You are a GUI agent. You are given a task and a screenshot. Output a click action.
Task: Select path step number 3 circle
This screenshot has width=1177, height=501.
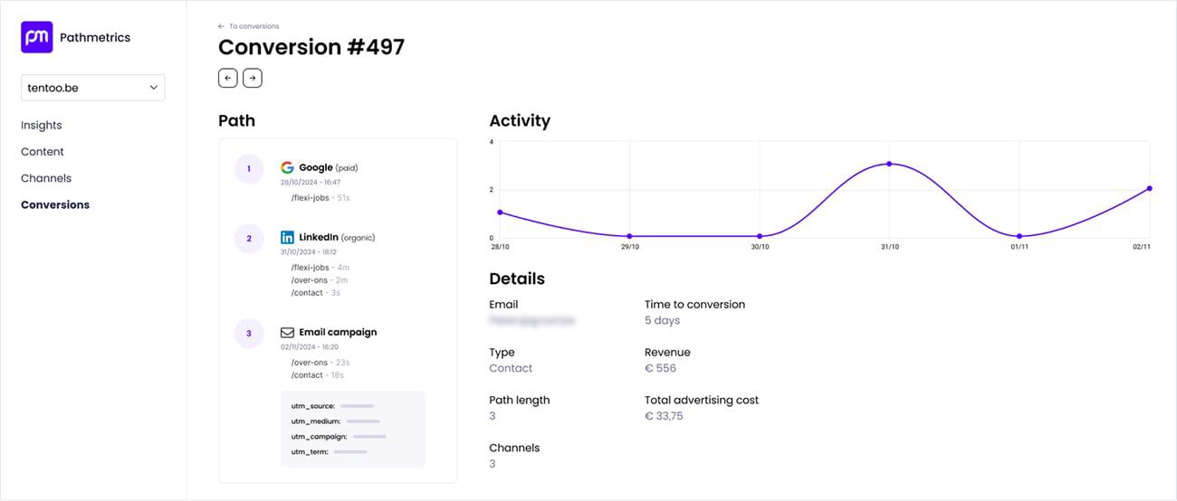(249, 334)
